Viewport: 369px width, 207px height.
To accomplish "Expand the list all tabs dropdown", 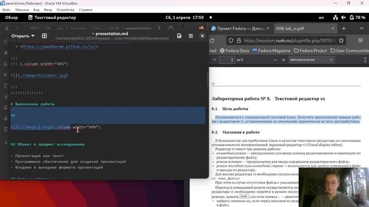I will [x=362, y=28].
